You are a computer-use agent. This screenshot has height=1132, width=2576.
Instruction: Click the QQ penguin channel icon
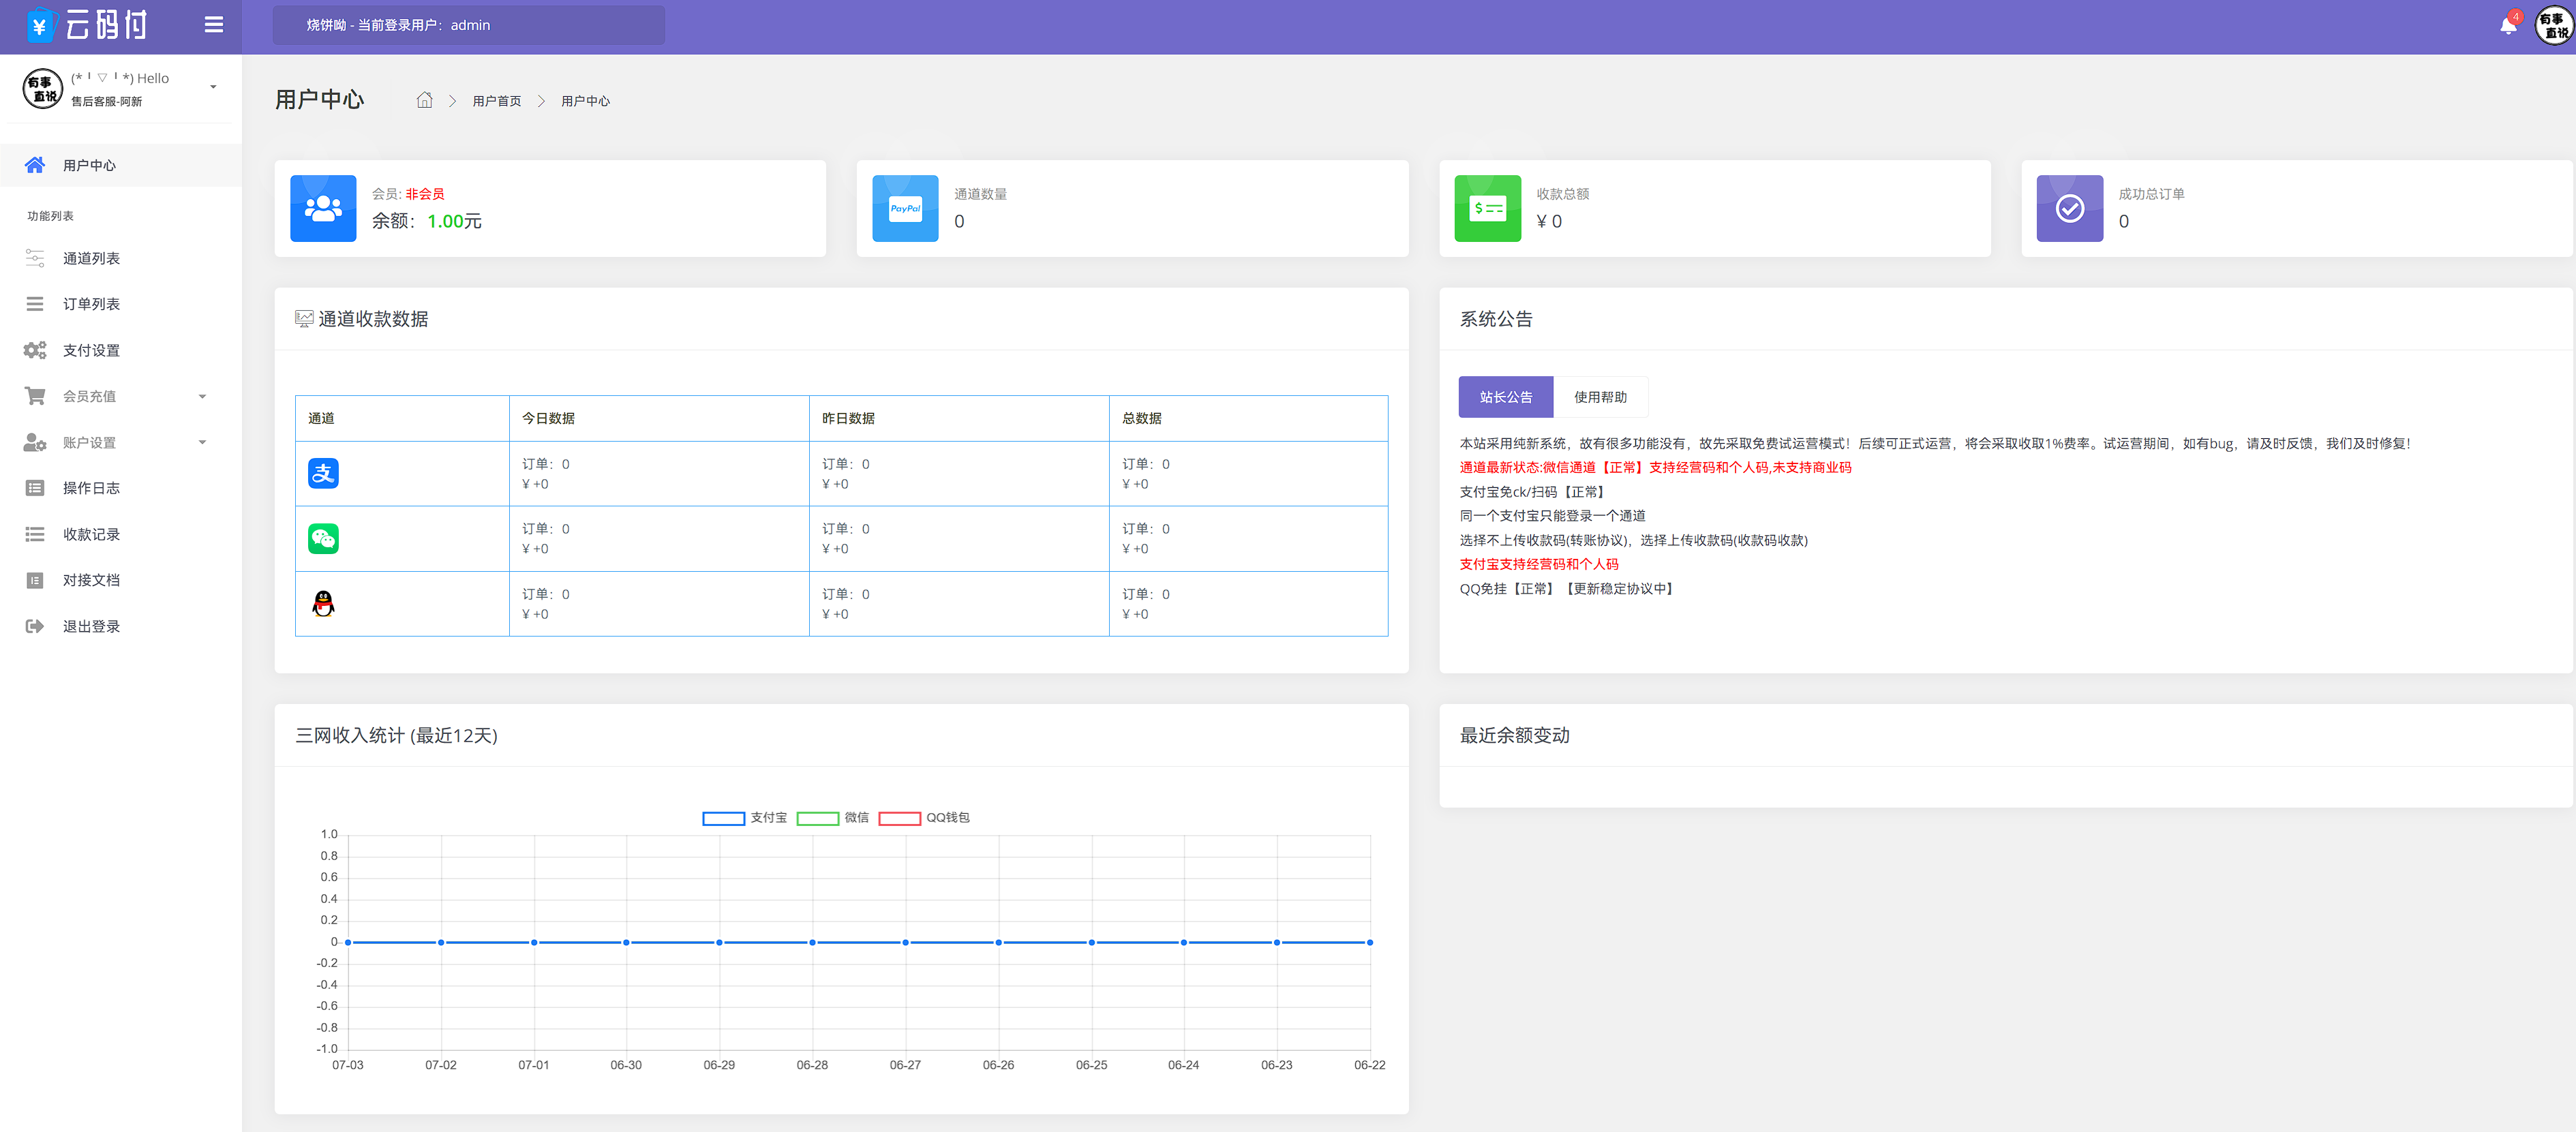tap(323, 603)
